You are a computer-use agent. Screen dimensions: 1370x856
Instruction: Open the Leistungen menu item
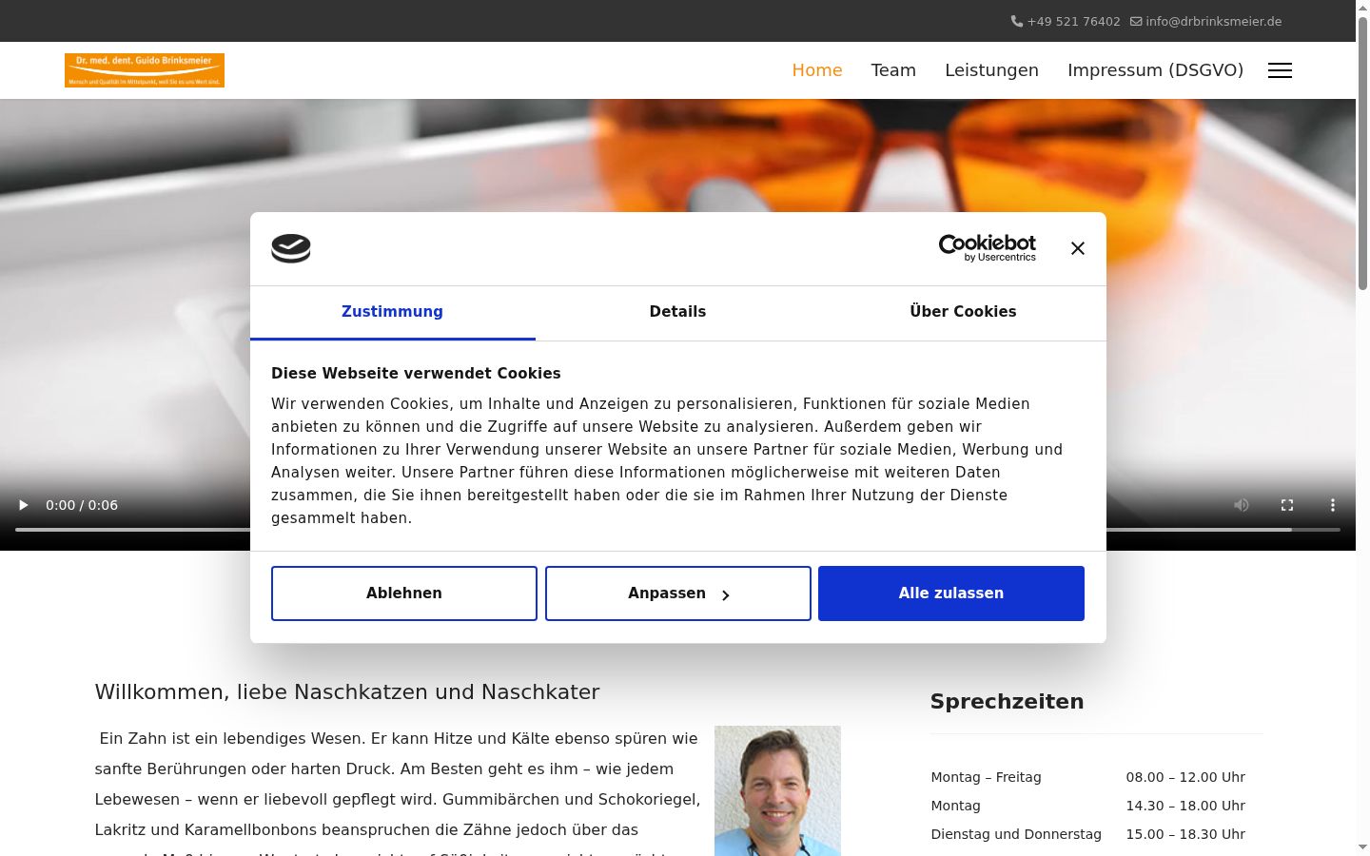[x=991, y=70]
